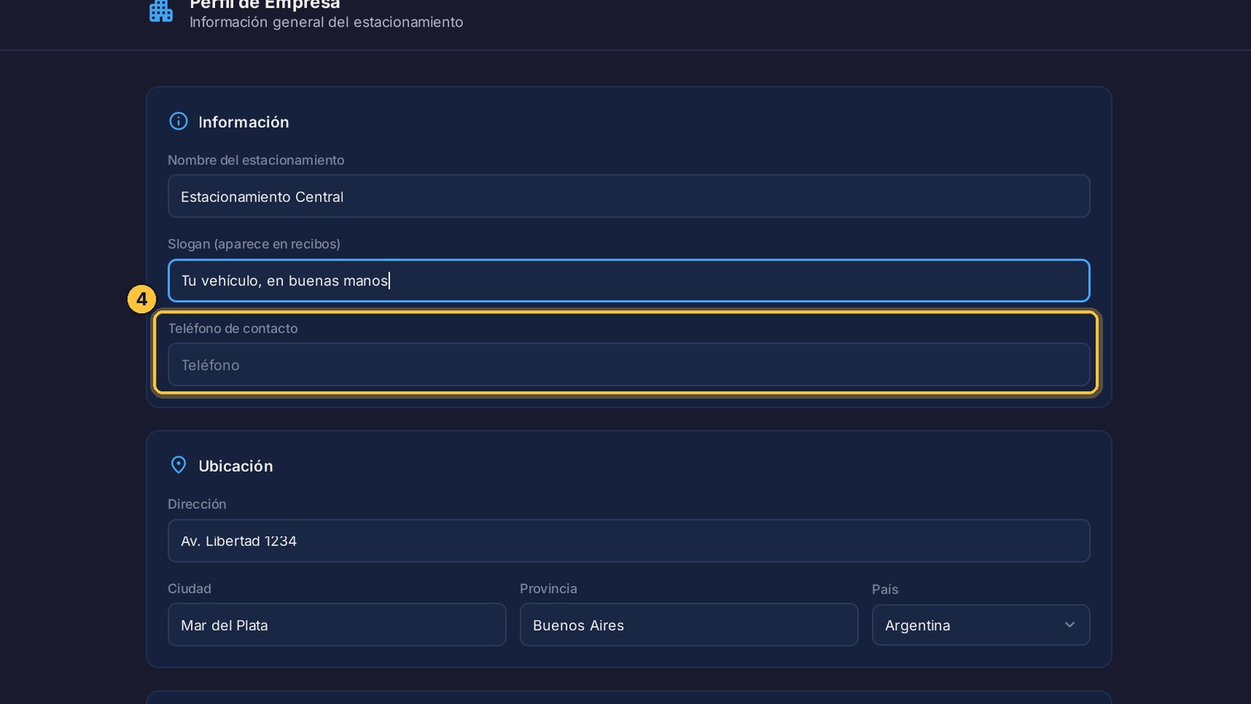
Task: Click the Provincia field showing Buenos Aires
Action: pos(689,625)
